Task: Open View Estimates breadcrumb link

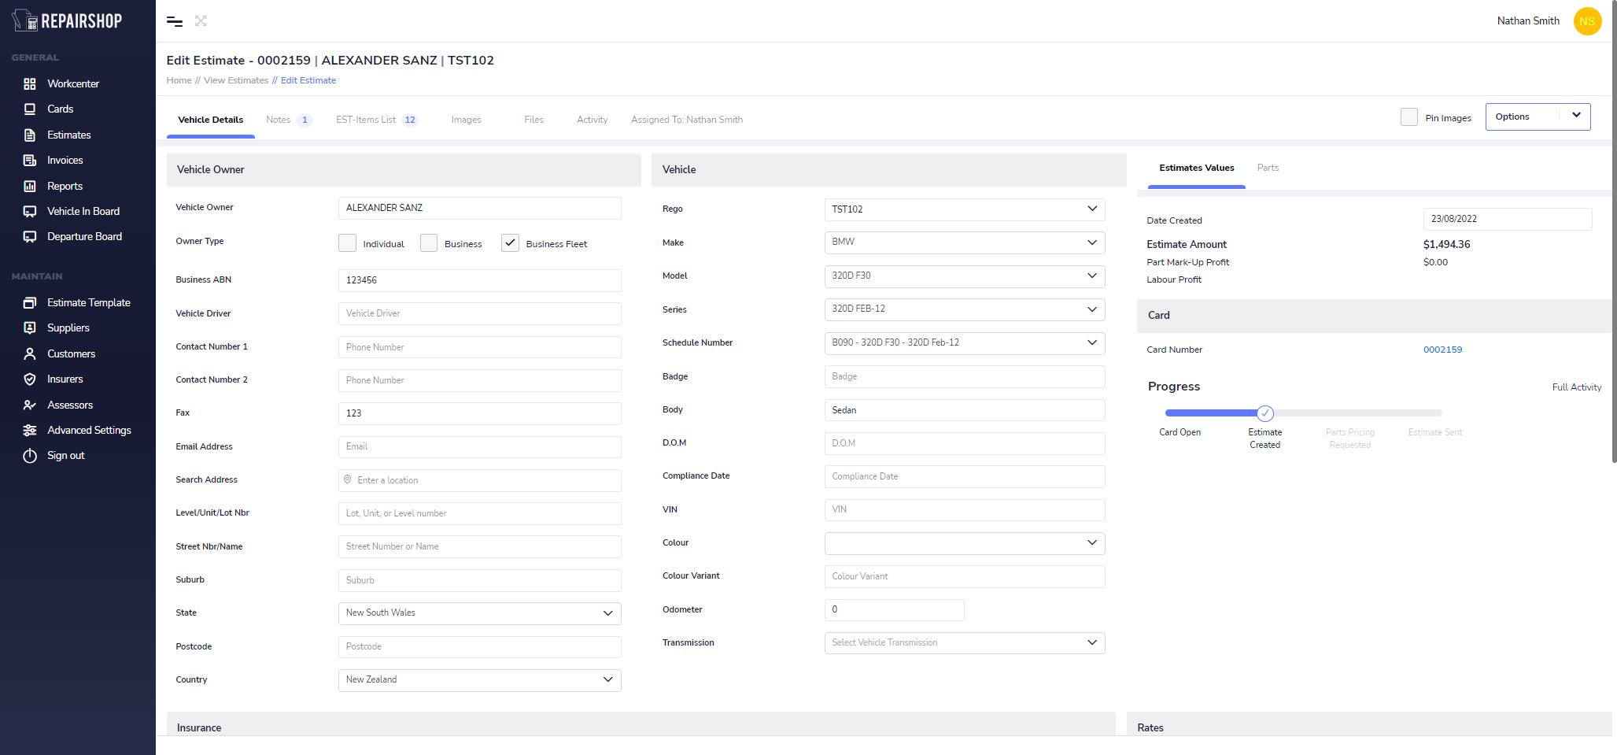Action: point(236,80)
